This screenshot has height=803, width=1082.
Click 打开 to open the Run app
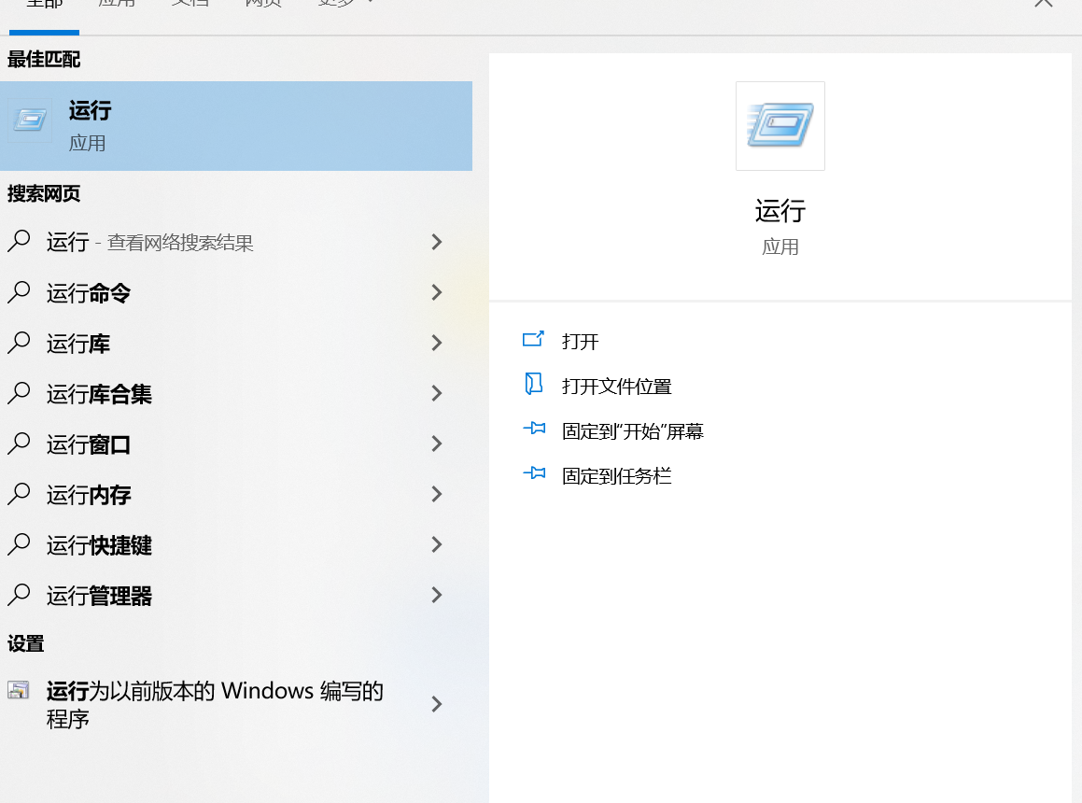coord(580,341)
